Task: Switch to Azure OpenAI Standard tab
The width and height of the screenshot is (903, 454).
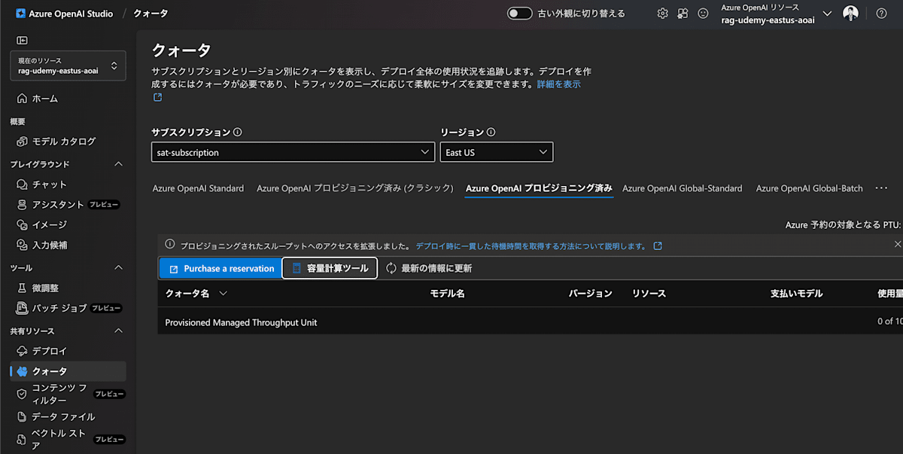Action: 198,188
